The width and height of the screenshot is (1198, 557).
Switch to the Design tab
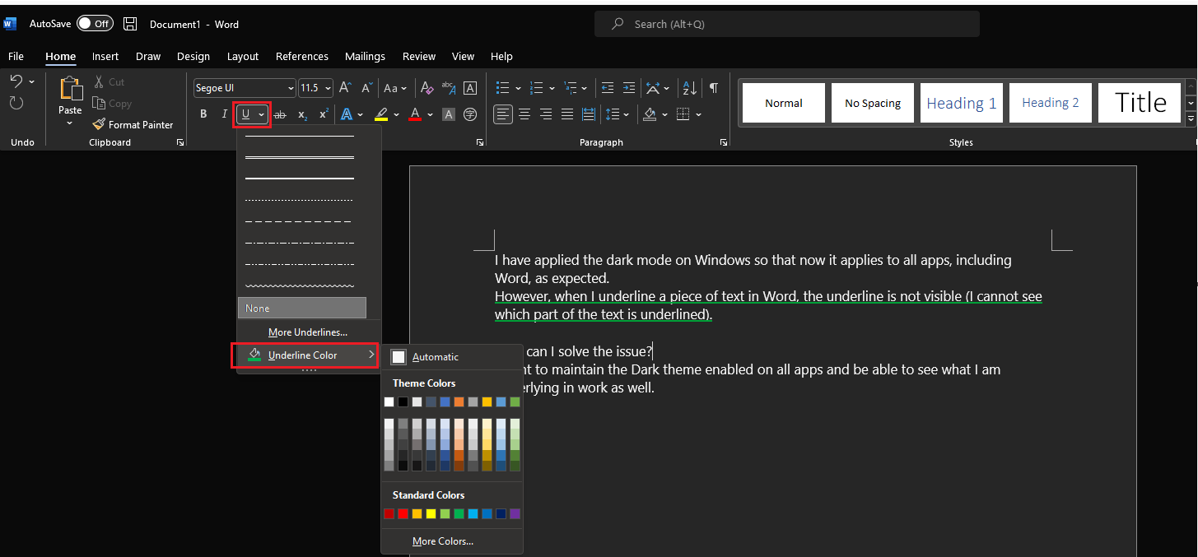coord(193,56)
